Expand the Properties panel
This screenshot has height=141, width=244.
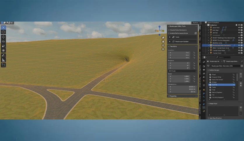tap(168, 96)
